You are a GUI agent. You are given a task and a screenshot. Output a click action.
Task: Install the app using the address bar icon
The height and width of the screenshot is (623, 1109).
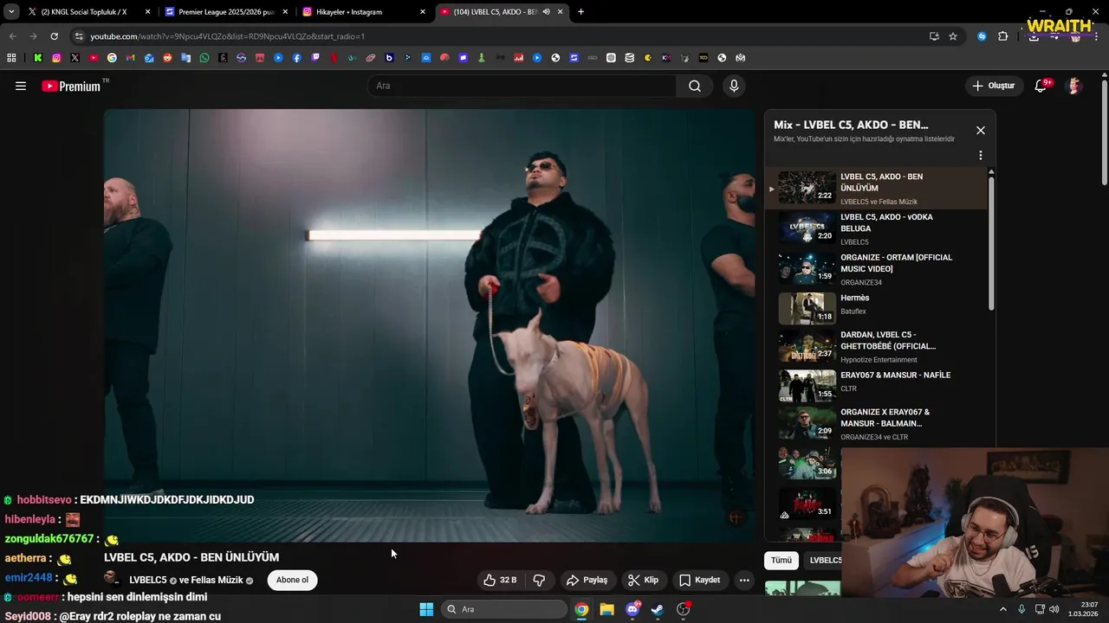click(x=934, y=36)
